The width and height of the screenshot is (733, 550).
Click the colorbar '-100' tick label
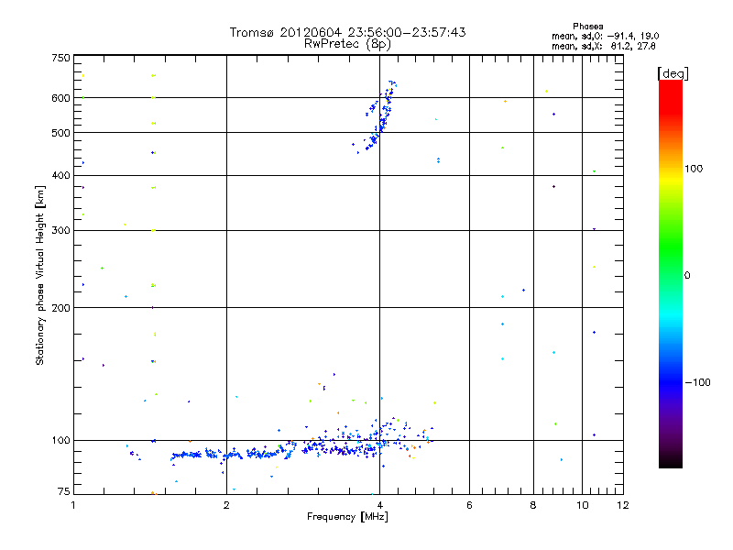pos(697,382)
